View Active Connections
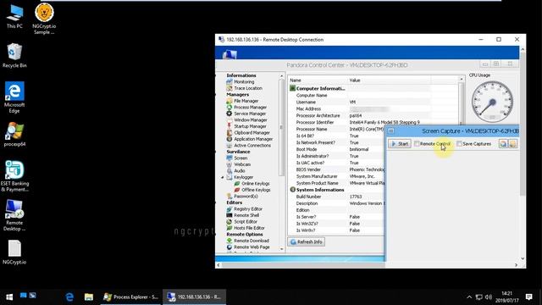Viewport: 542px width, 305px height. [248, 146]
